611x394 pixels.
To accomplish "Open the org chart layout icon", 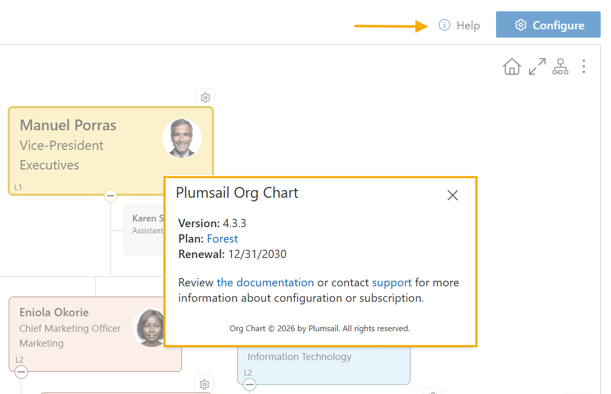I will 560,66.
